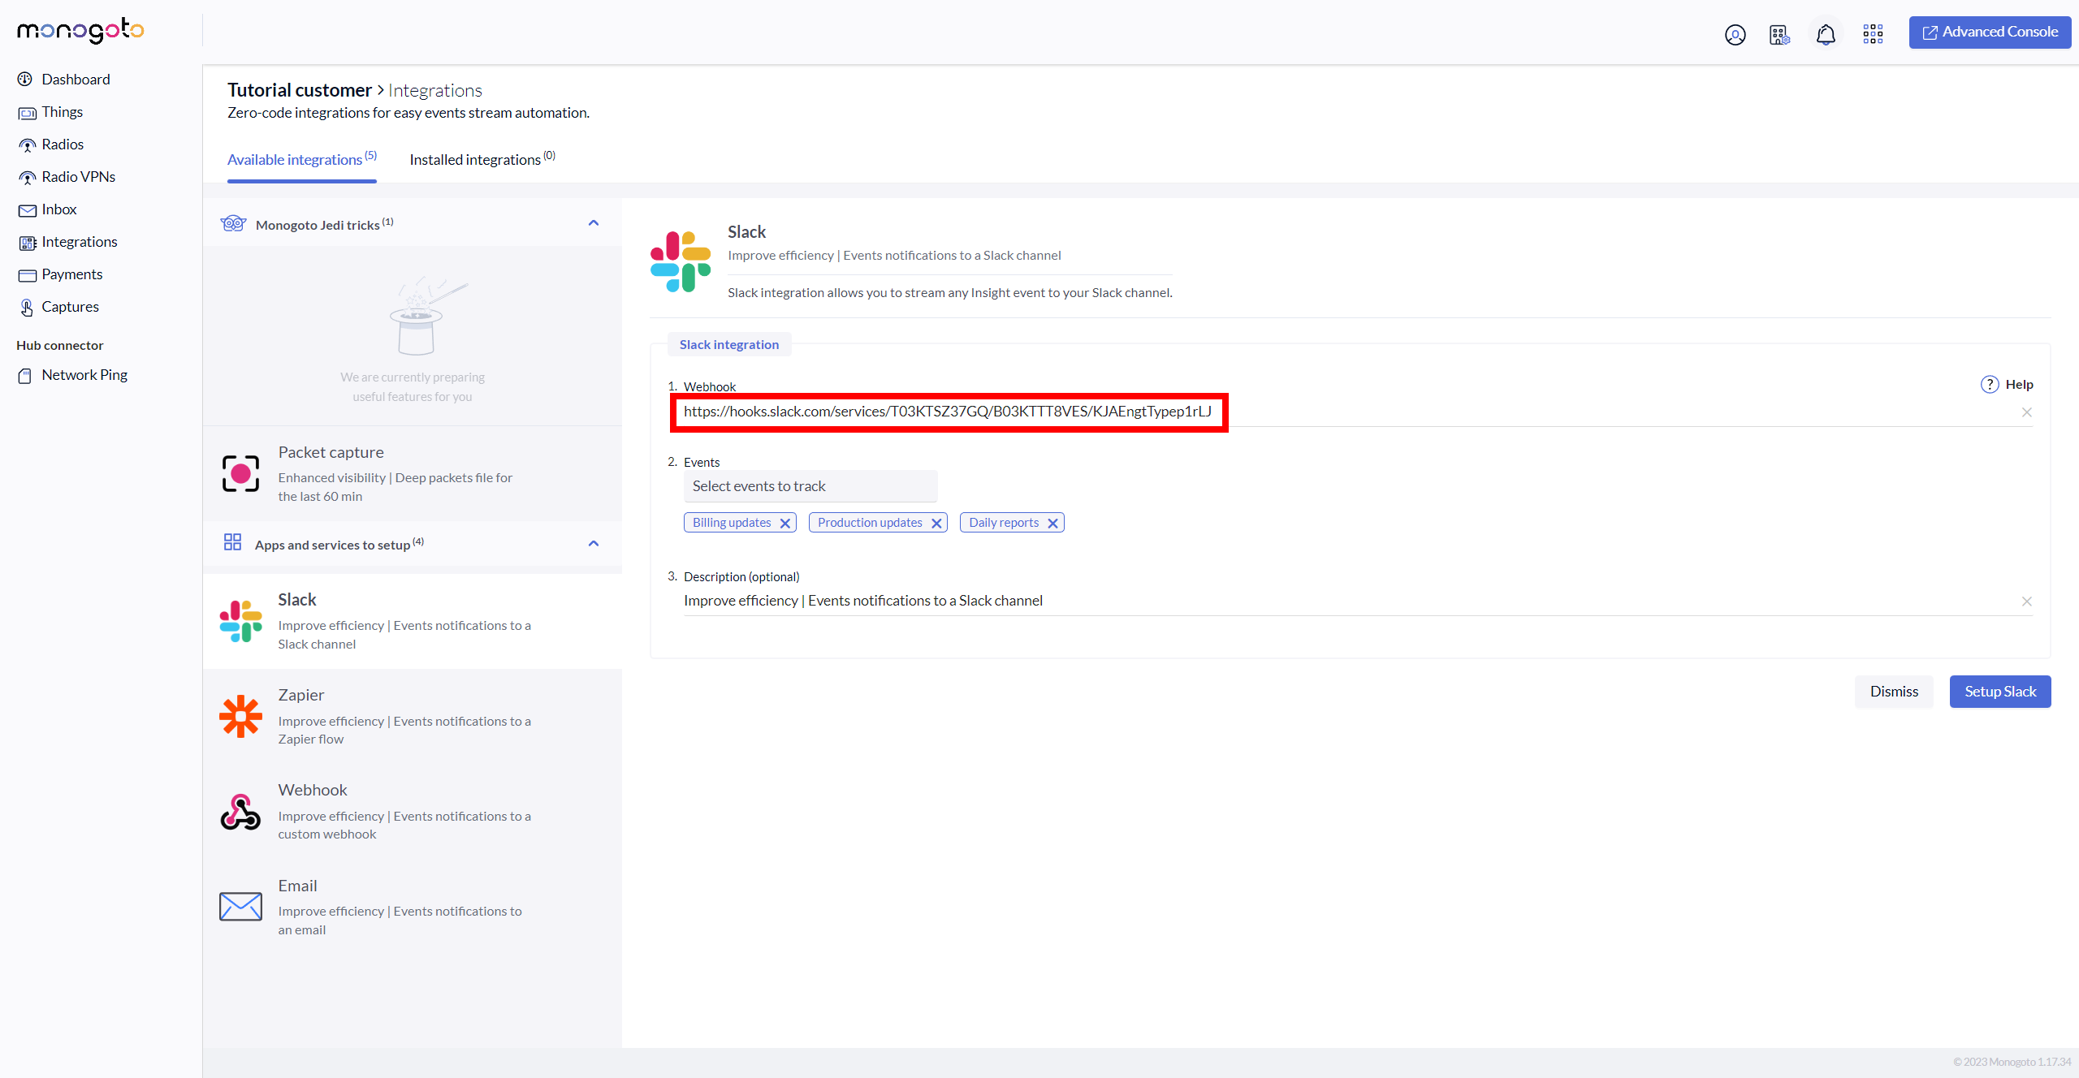Open the user profile icon
Viewport: 2079px width, 1078px height.
pyautogui.click(x=1735, y=34)
